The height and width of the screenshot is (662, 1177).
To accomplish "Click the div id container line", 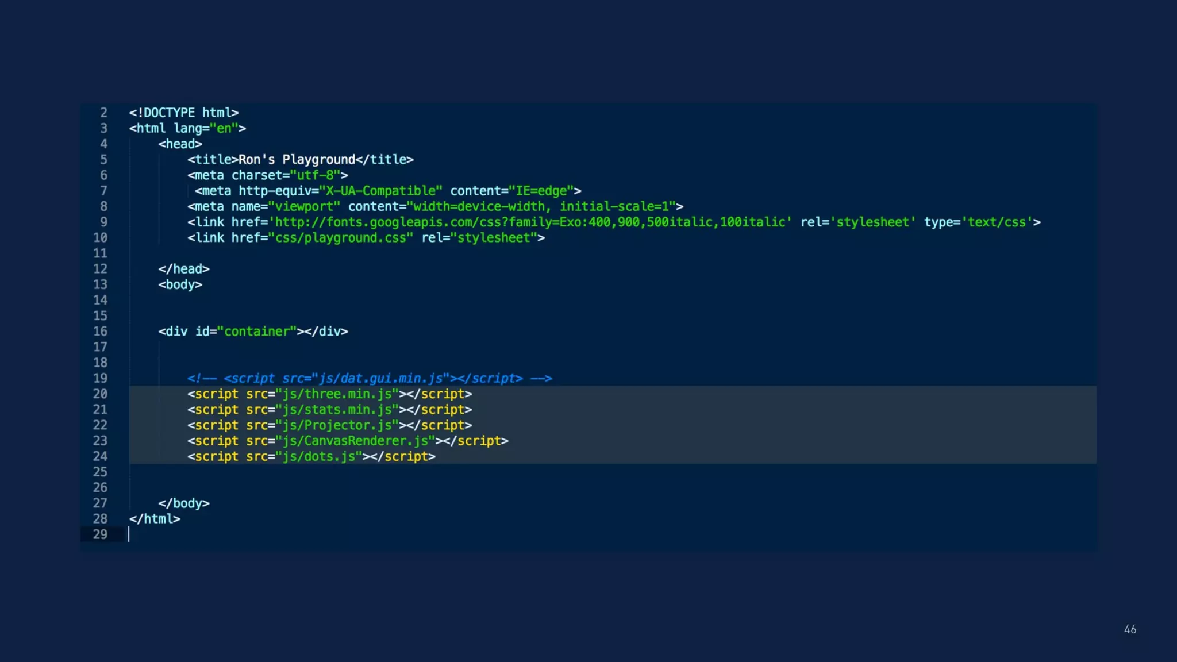I will [x=253, y=332].
